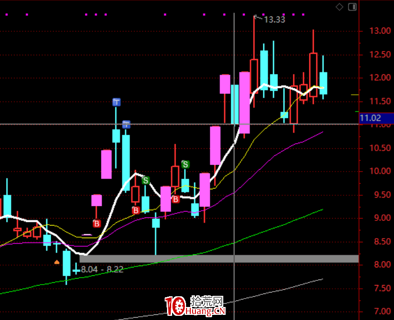The width and height of the screenshot is (394, 320).
Task: Click the 8.00 axis price label
Action: click(382, 265)
